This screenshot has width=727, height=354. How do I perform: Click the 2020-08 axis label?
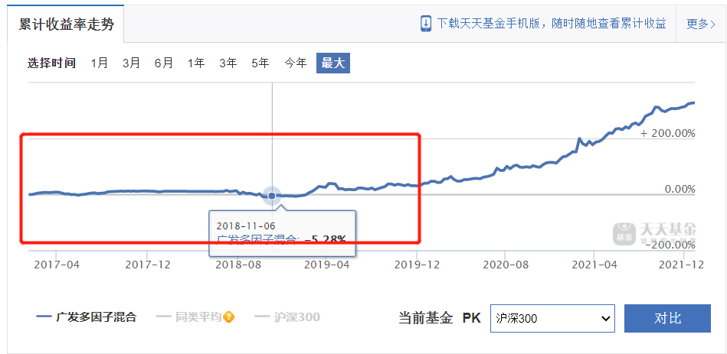506,265
